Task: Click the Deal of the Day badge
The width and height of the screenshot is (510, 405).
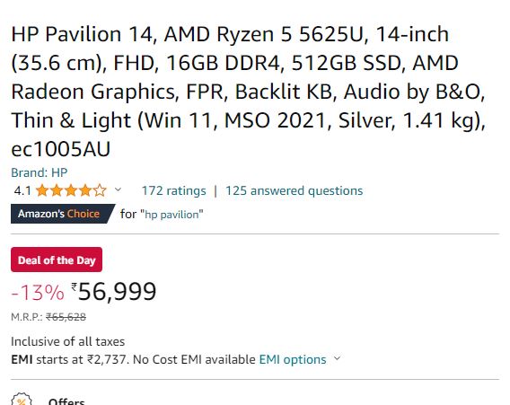Action: [x=57, y=260]
